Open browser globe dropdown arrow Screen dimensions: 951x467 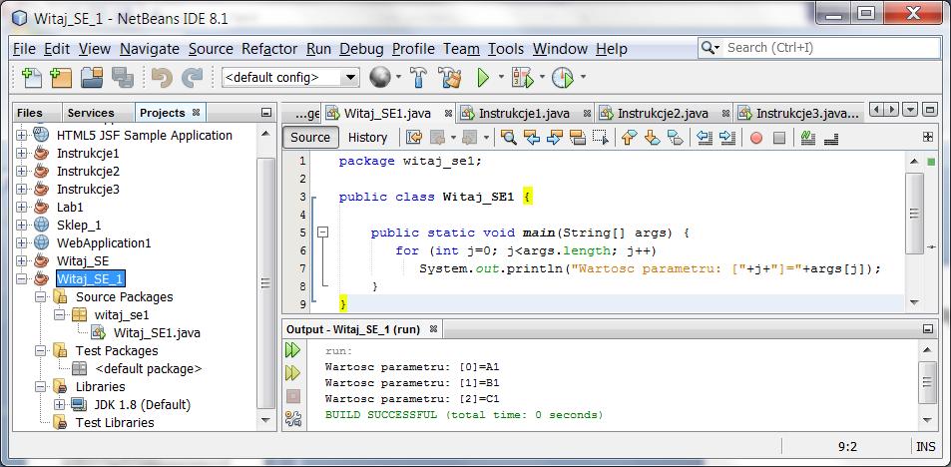(398, 77)
